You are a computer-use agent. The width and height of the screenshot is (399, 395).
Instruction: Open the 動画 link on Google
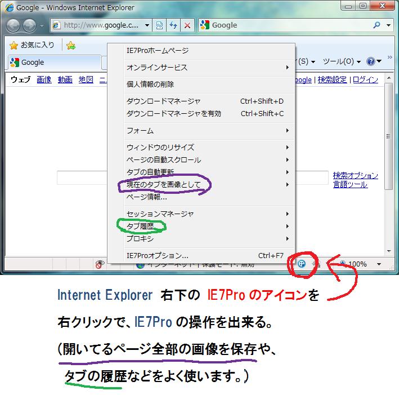[65, 80]
